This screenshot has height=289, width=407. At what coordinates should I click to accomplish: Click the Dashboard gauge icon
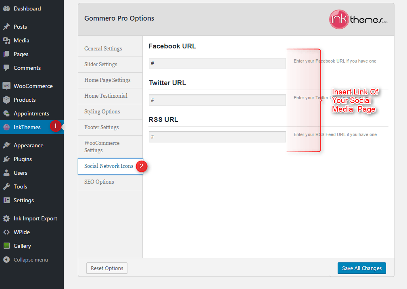6,8
